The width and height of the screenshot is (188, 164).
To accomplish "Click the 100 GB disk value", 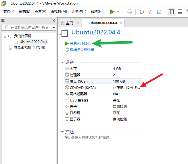I will click(119, 81).
